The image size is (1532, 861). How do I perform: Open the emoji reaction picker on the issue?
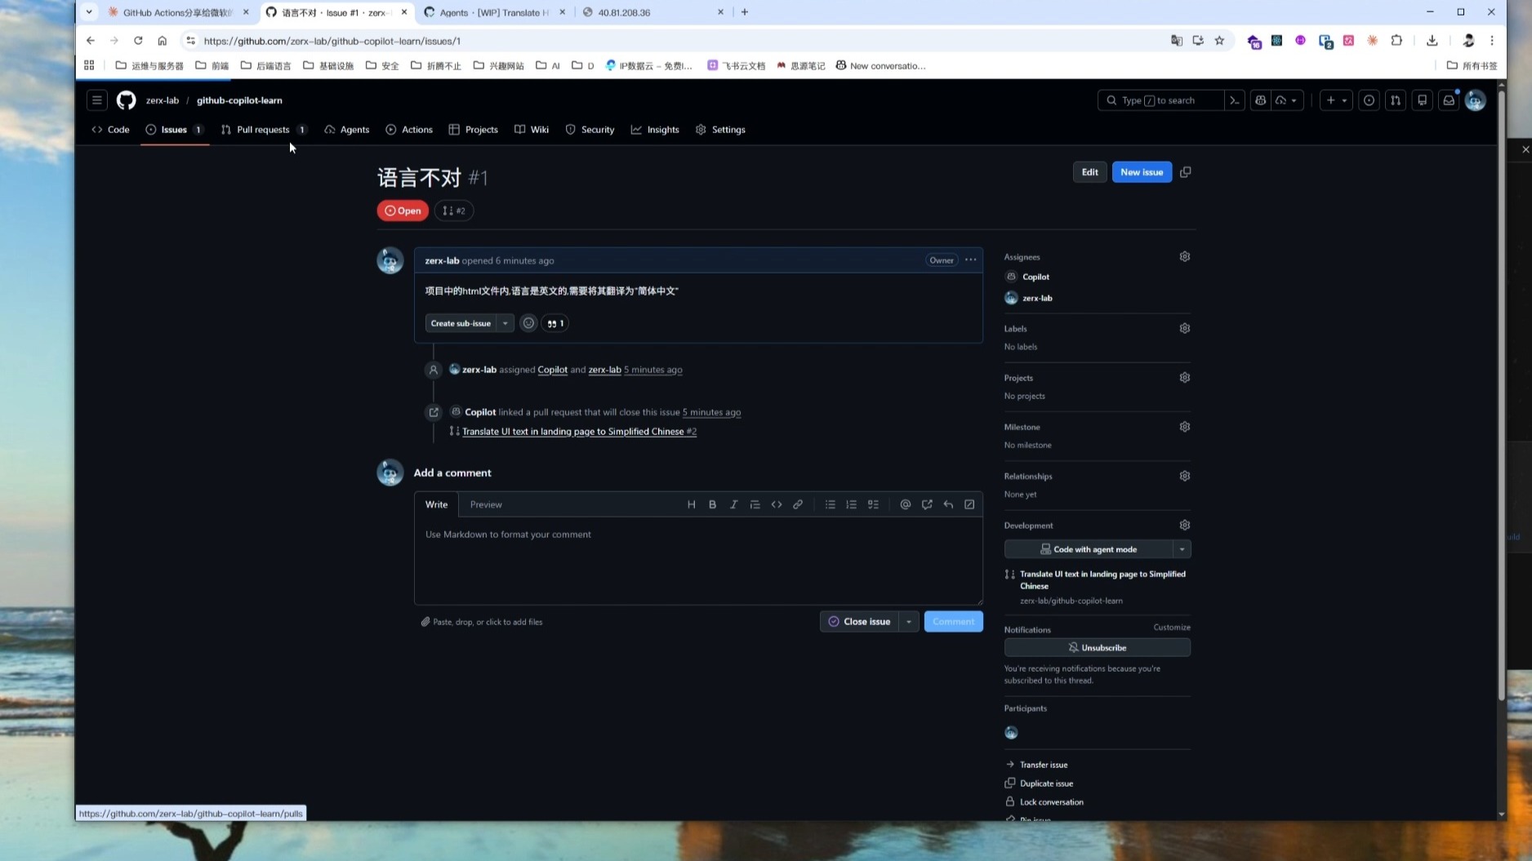pyautogui.click(x=528, y=323)
